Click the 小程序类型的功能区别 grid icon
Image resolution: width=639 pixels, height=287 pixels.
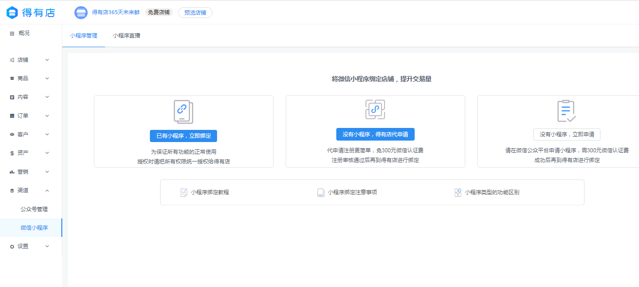click(x=457, y=193)
